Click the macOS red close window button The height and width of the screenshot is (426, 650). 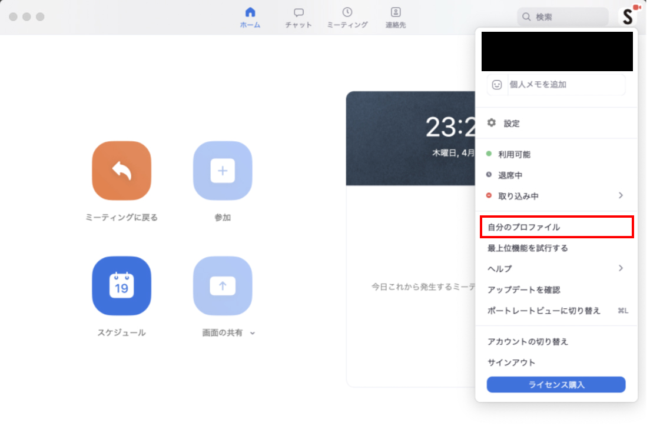click(x=14, y=16)
